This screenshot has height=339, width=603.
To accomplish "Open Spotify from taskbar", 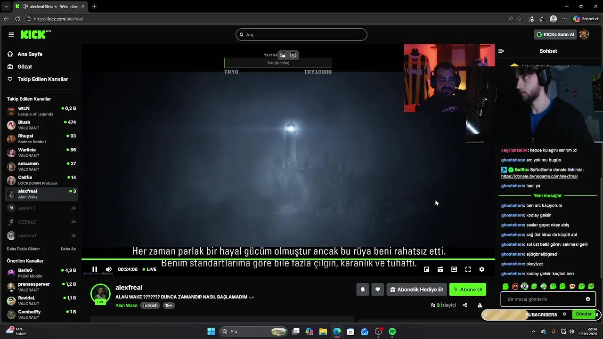I will pos(392,331).
